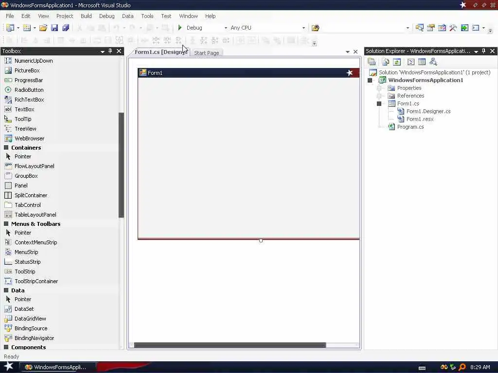Open the Debug menu

click(x=107, y=16)
